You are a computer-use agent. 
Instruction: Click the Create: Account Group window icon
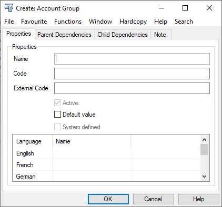[x=9, y=8]
